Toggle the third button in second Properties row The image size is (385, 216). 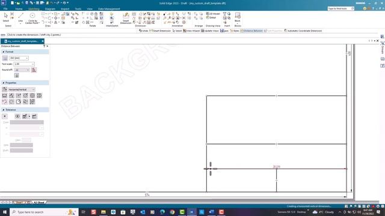[19, 102]
